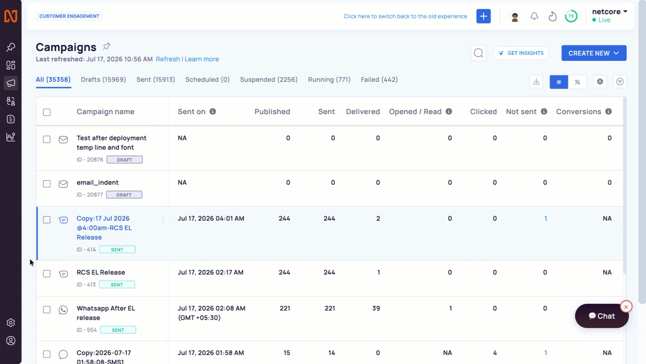Open the filter list icon
This screenshot has height=364, width=646.
[619, 82]
